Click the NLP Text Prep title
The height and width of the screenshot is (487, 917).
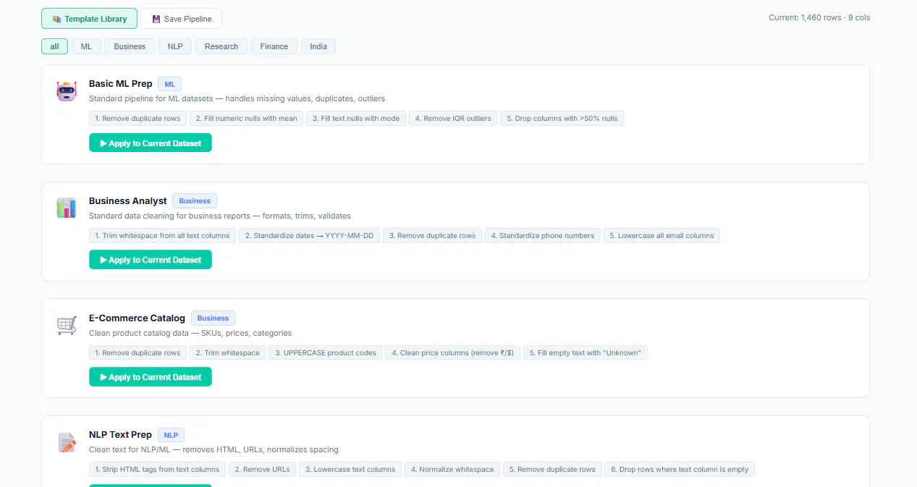coord(120,435)
